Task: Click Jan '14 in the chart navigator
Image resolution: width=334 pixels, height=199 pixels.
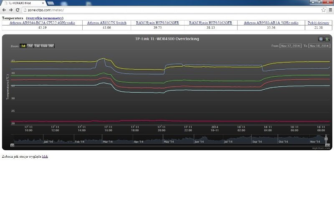Action: (x=48, y=141)
